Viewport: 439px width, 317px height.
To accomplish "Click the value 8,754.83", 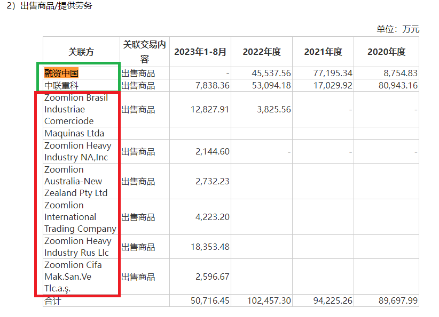I will tap(401, 73).
